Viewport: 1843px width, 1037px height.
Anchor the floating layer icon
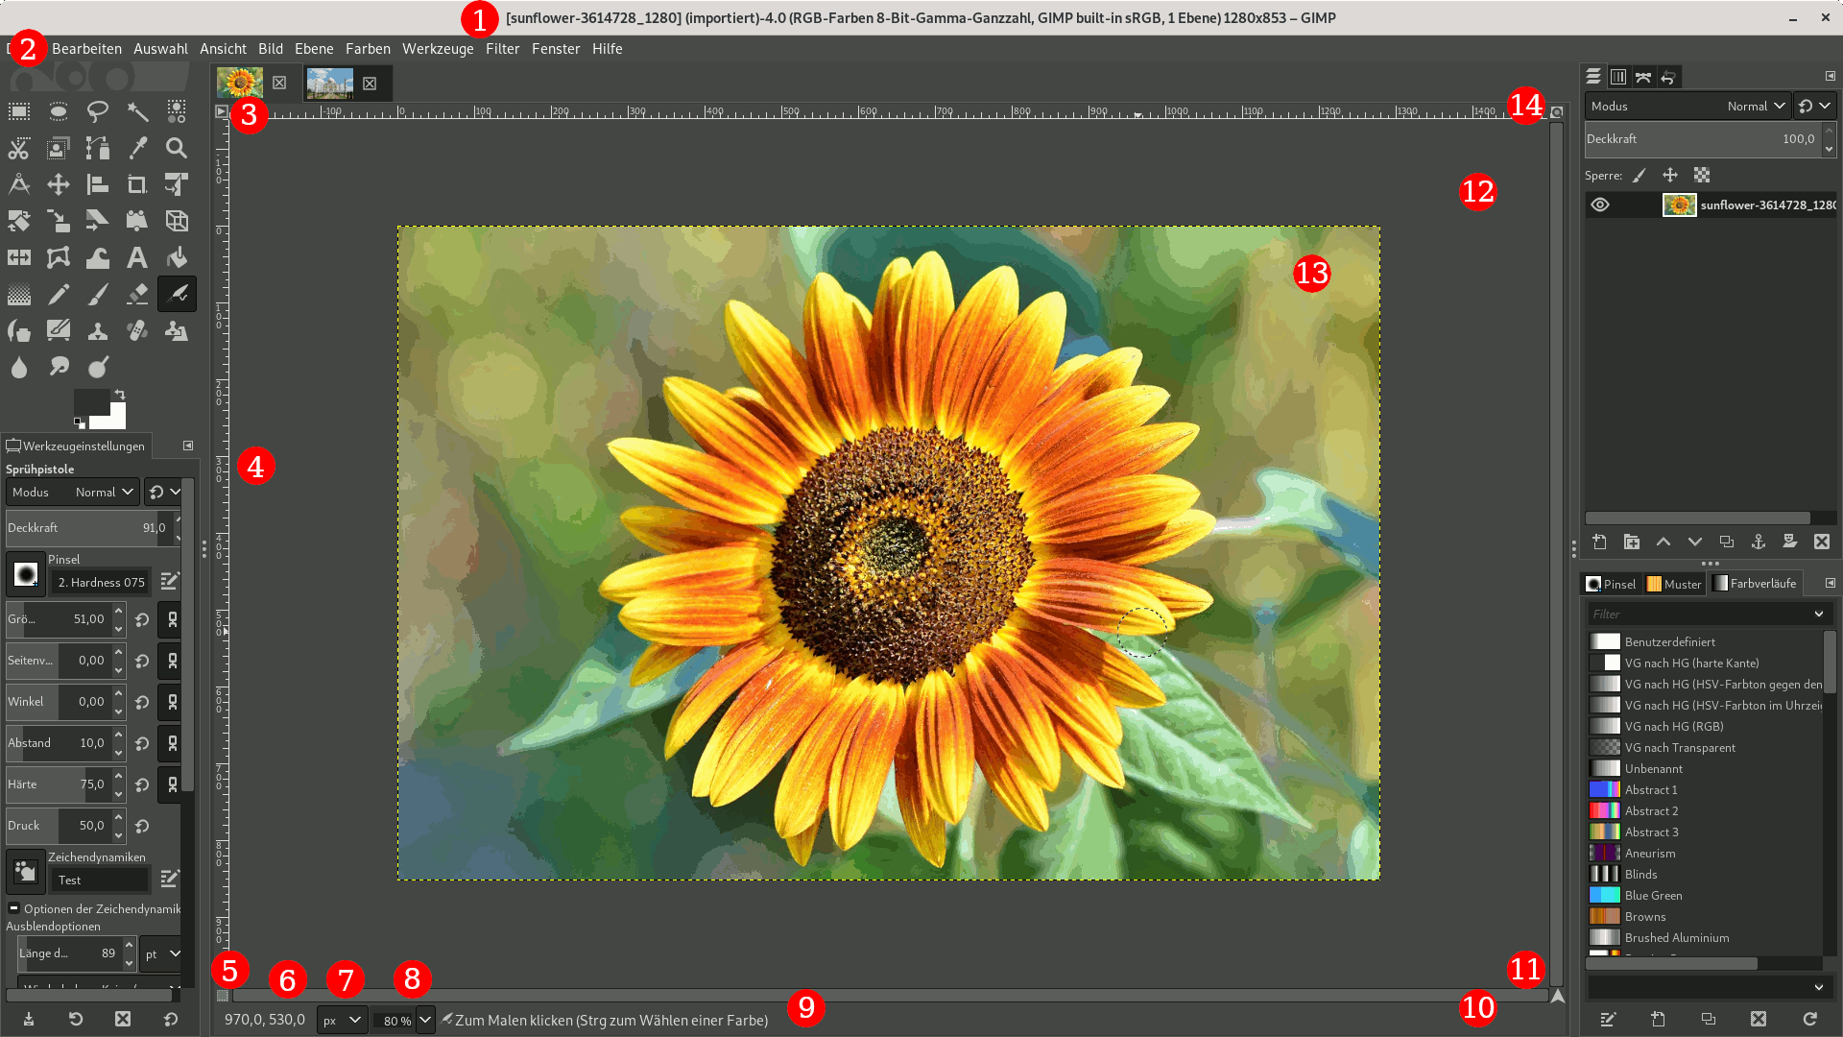[x=1758, y=543]
